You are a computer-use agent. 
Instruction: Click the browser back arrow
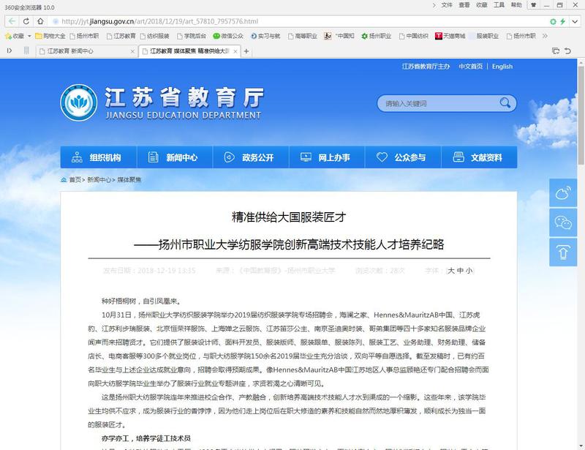(x=12, y=20)
